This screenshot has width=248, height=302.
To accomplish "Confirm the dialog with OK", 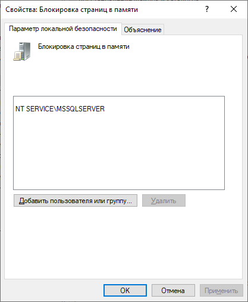I will coord(125,291).
